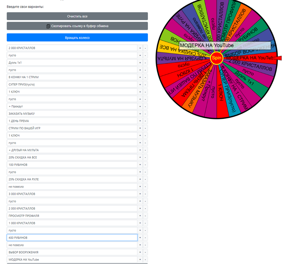Add row after МОДЕРКА НА YouTube

coord(140,259)
